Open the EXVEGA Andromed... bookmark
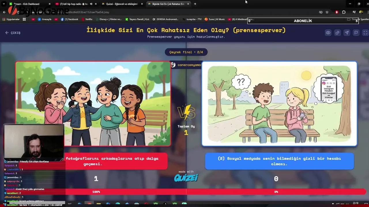Screen dimensions: 369x207 point(166,19)
